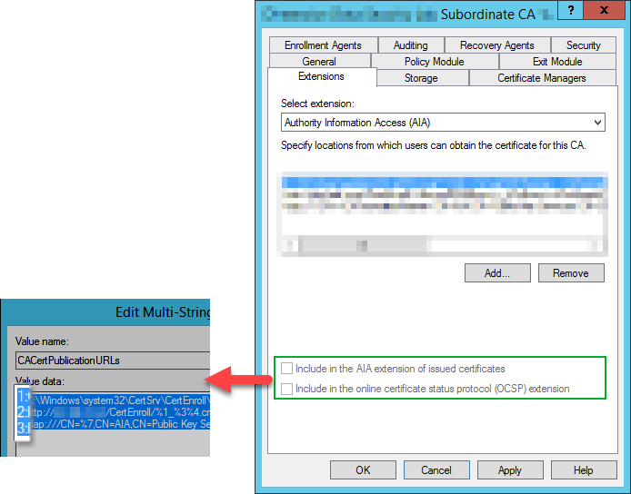Switch to the Certificate Managers tab

[541, 78]
